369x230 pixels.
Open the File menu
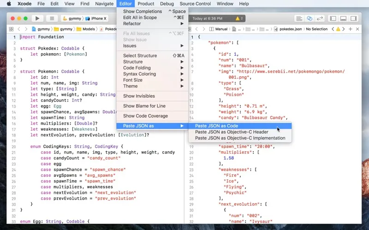41,4
